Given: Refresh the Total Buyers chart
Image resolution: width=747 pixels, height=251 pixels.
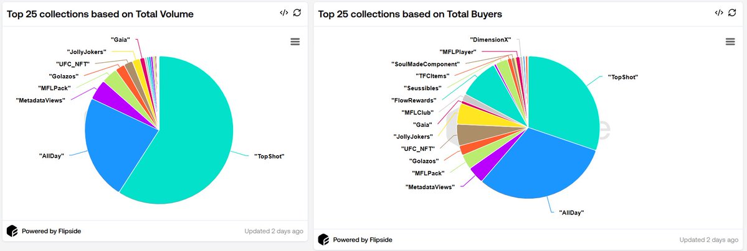Looking at the screenshot, I should tap(732, 13).
